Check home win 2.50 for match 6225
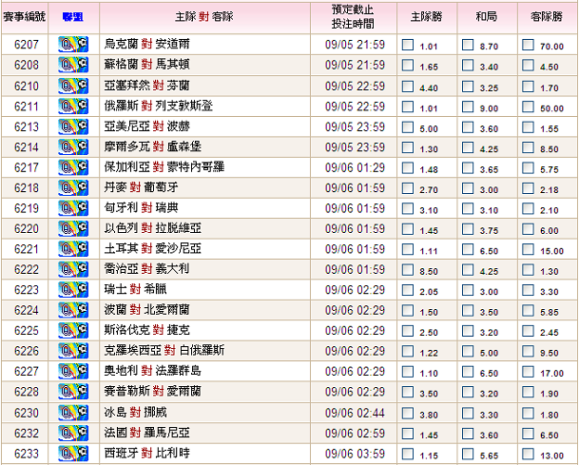 click(x=408, y=331)
